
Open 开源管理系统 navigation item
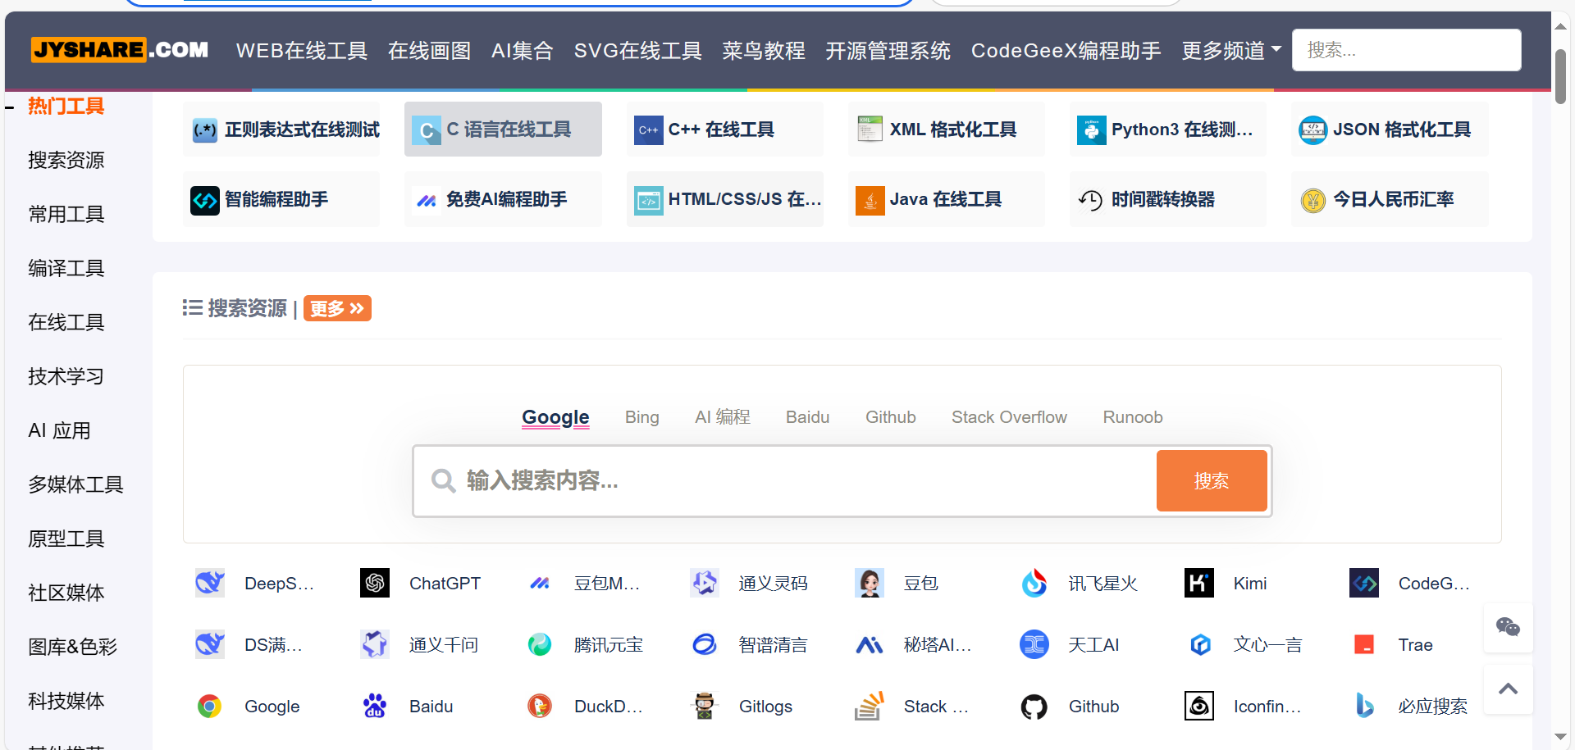888,51
